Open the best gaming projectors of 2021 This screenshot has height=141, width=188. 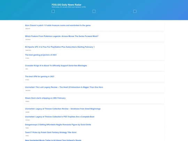click(x=41, y=55)
